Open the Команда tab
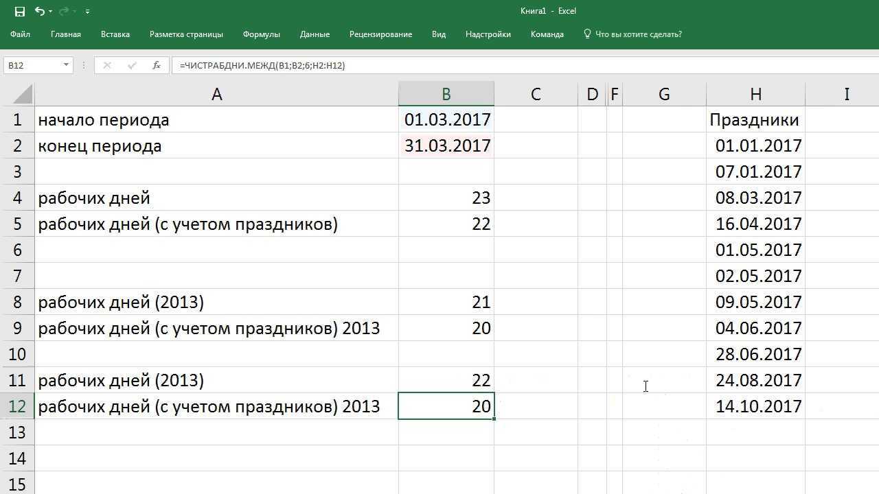The height and width of the screenshot is (494, 879). [547, 34]
